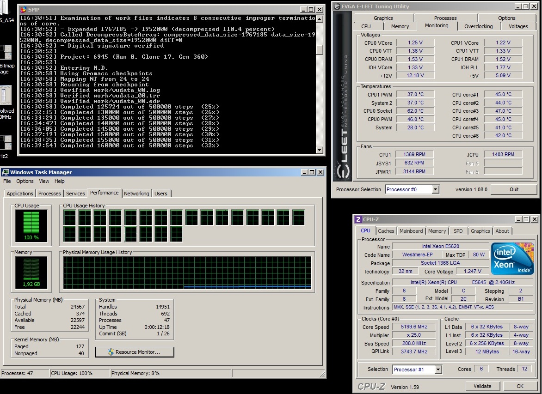Viewport: 542px width, 394px height.
Task: Open the About tab in CPU-Z
Action: [502, 231]
